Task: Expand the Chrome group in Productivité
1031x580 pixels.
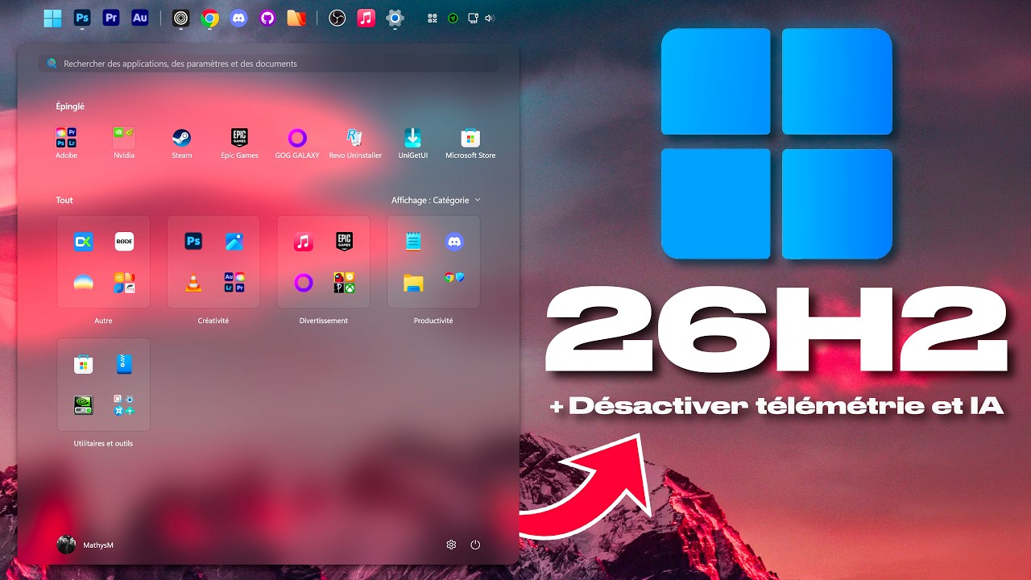Action: coord(454,278)
